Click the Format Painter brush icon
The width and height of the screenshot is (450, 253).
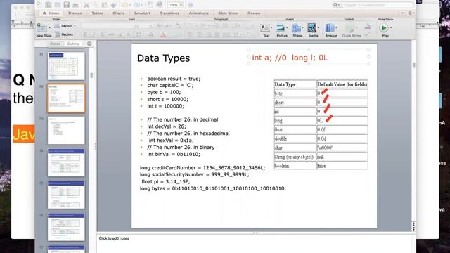tap(114, 5)
